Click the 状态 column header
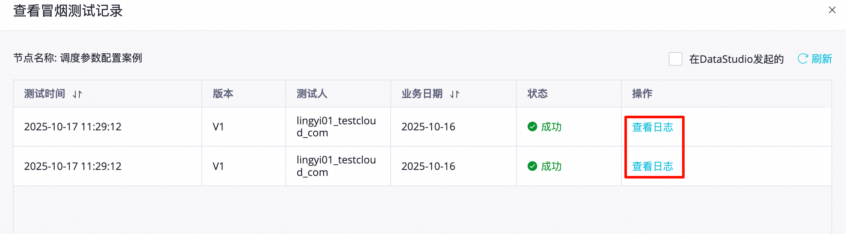The height and width of the screenshot is (234, 846). [537, 94]
